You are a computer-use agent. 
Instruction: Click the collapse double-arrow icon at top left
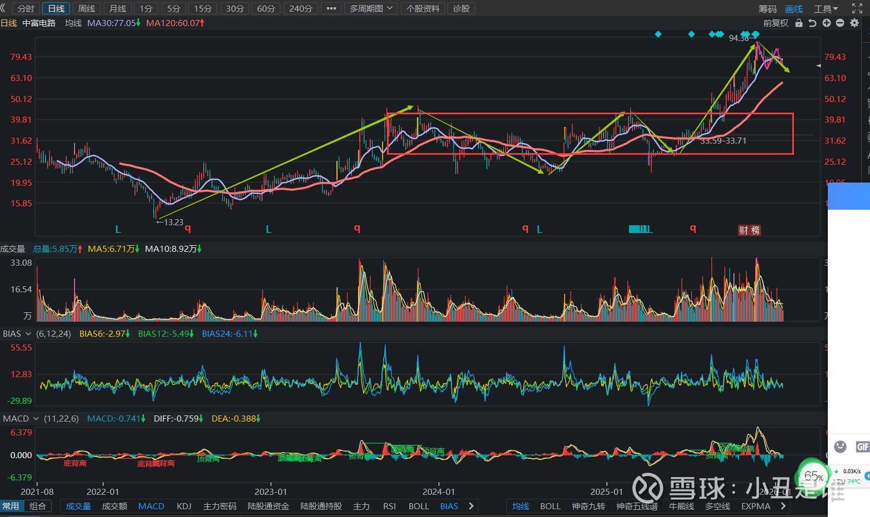[x=3, y=8]
